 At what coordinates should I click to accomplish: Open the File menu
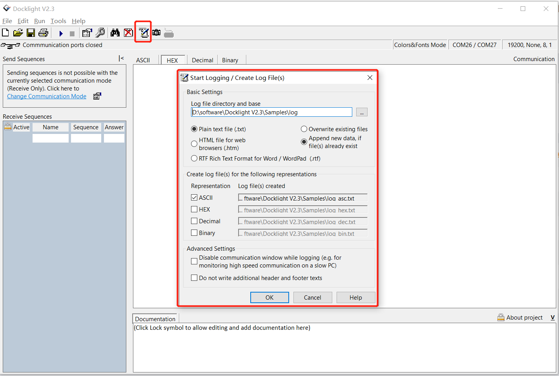tap(7, 21)
